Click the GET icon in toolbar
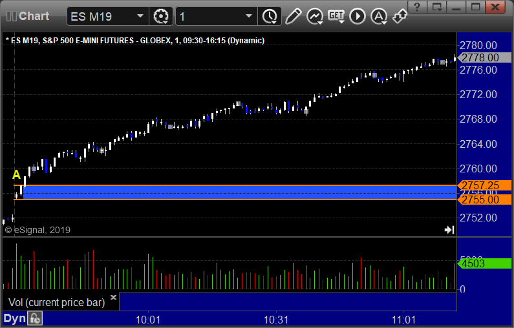Image resolution: width=514 pixels, height=328 pixels. 336,16
